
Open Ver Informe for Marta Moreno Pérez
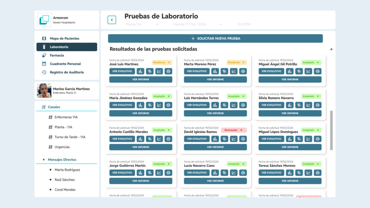click(x=215, y=79)
